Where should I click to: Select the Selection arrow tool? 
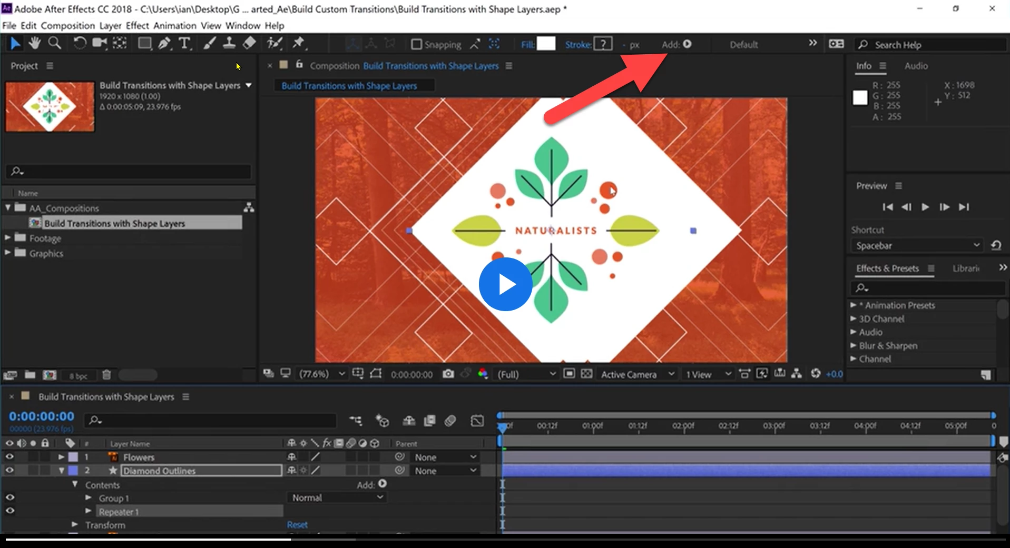coord(15,44)
